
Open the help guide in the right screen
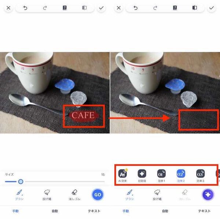[x=175, y=8]
